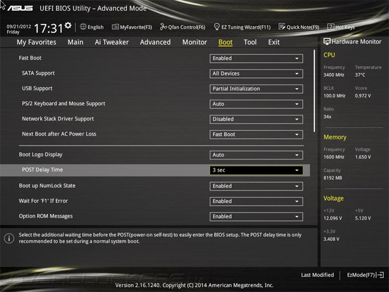Image resolution: width=389 pixels, height=292 pixels.
Task: Click the 8192 MB capacity value
Action: pos(332,178)
